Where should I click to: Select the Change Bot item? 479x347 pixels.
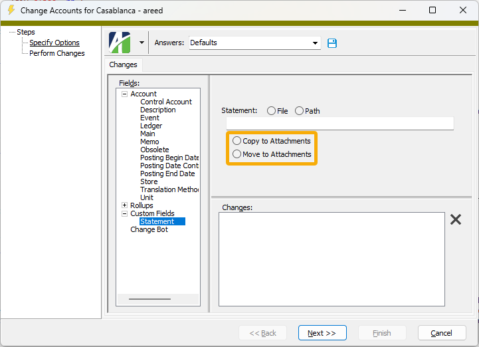tap(149, 229)
